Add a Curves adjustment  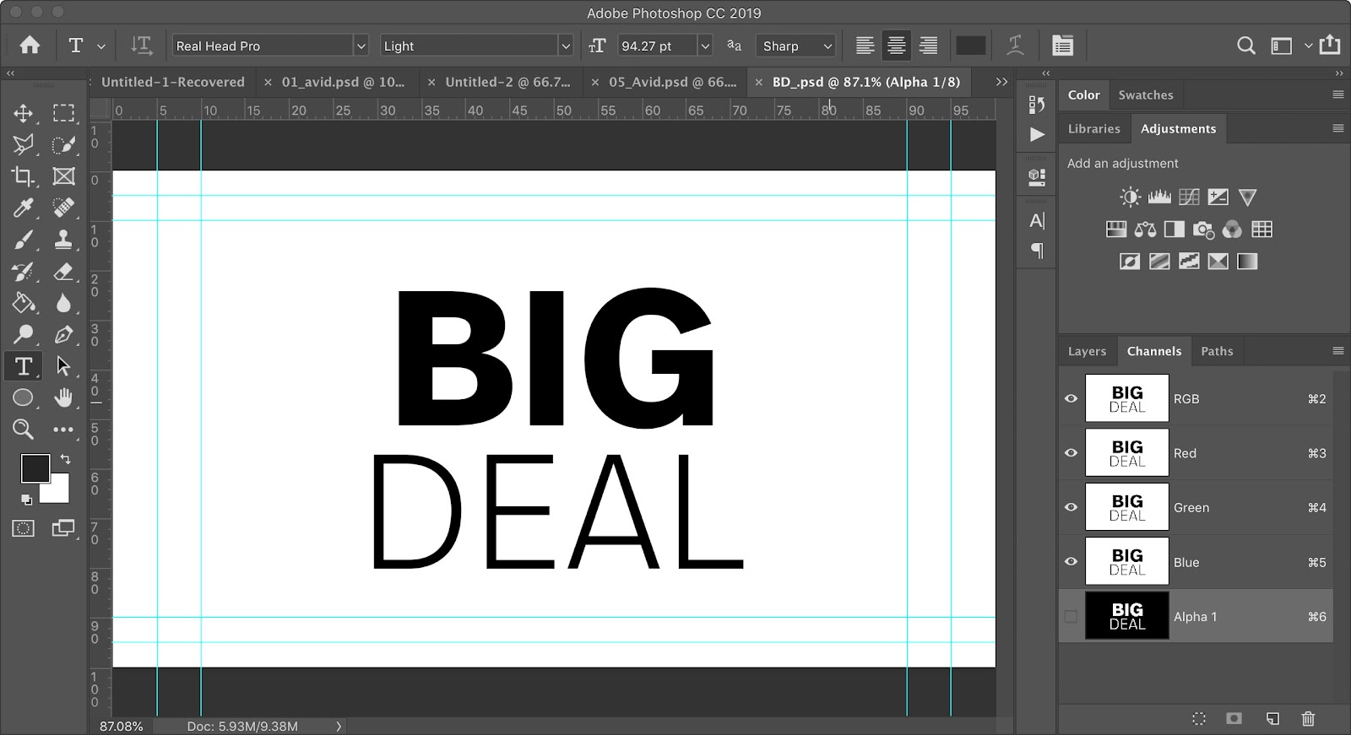(x=1189, y=197)
